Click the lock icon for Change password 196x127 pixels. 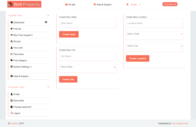pos(11,107)
